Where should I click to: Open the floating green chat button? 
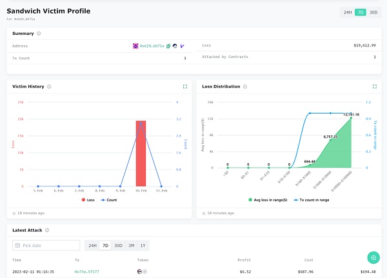pos(372,257)
